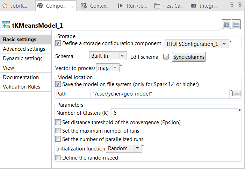
Task: Switch to the stacked rows layout icon
Action: (x=236, y=24)
